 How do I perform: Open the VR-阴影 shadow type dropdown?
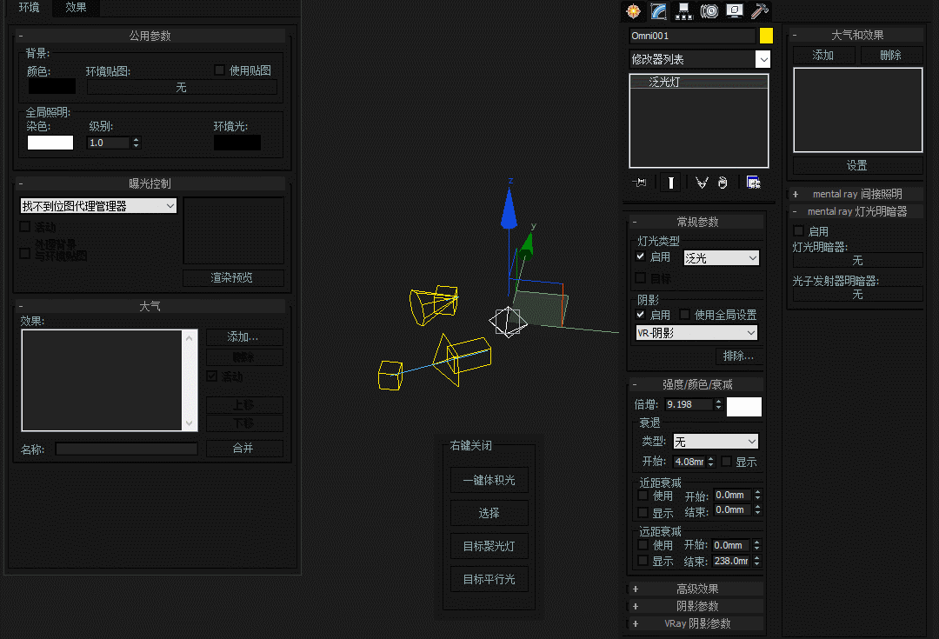coord(696,333)
